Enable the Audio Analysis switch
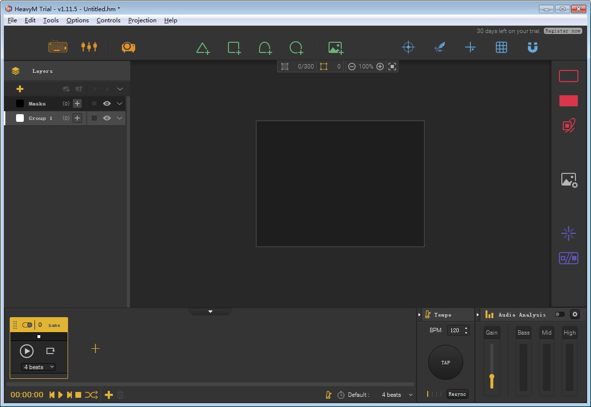 560,314
